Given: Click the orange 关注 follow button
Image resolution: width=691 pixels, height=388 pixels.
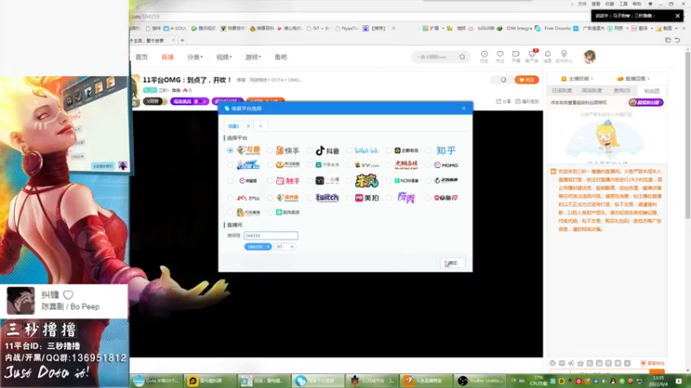Looking at the screenshot, I should click(527, 80).
